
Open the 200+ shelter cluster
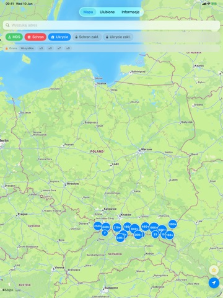point(138,235)
